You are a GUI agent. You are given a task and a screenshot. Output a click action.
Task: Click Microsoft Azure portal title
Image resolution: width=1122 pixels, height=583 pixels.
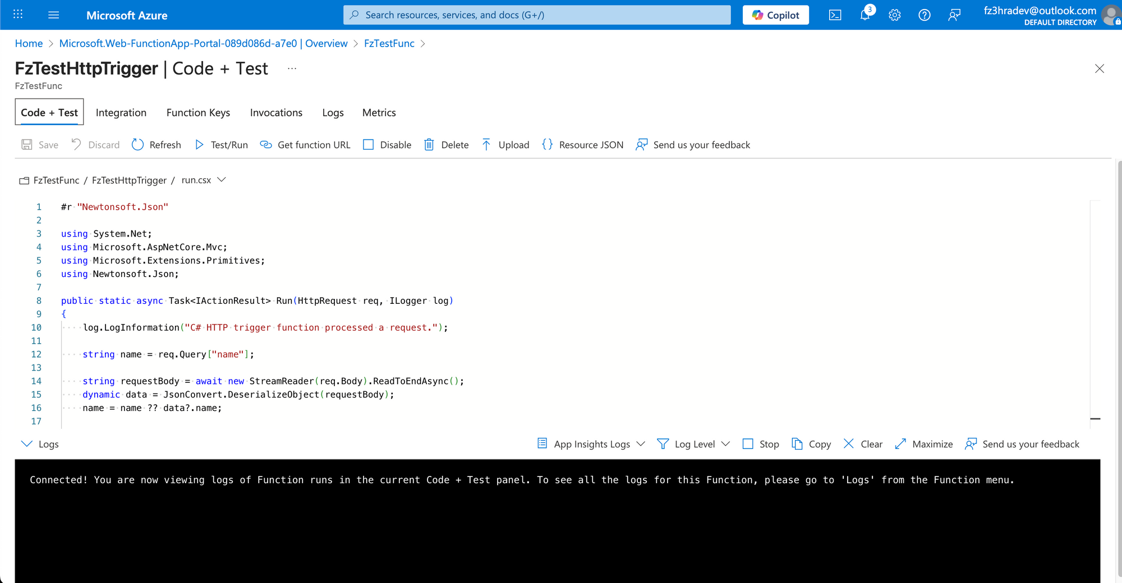pyautogui.click(x=127, y=15)
